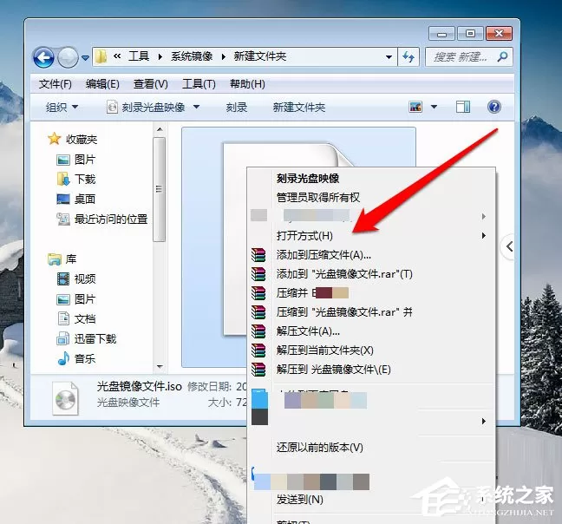Toggle the preview pane icon
This screenshot has height=524, width=562.
click(463, 107)
